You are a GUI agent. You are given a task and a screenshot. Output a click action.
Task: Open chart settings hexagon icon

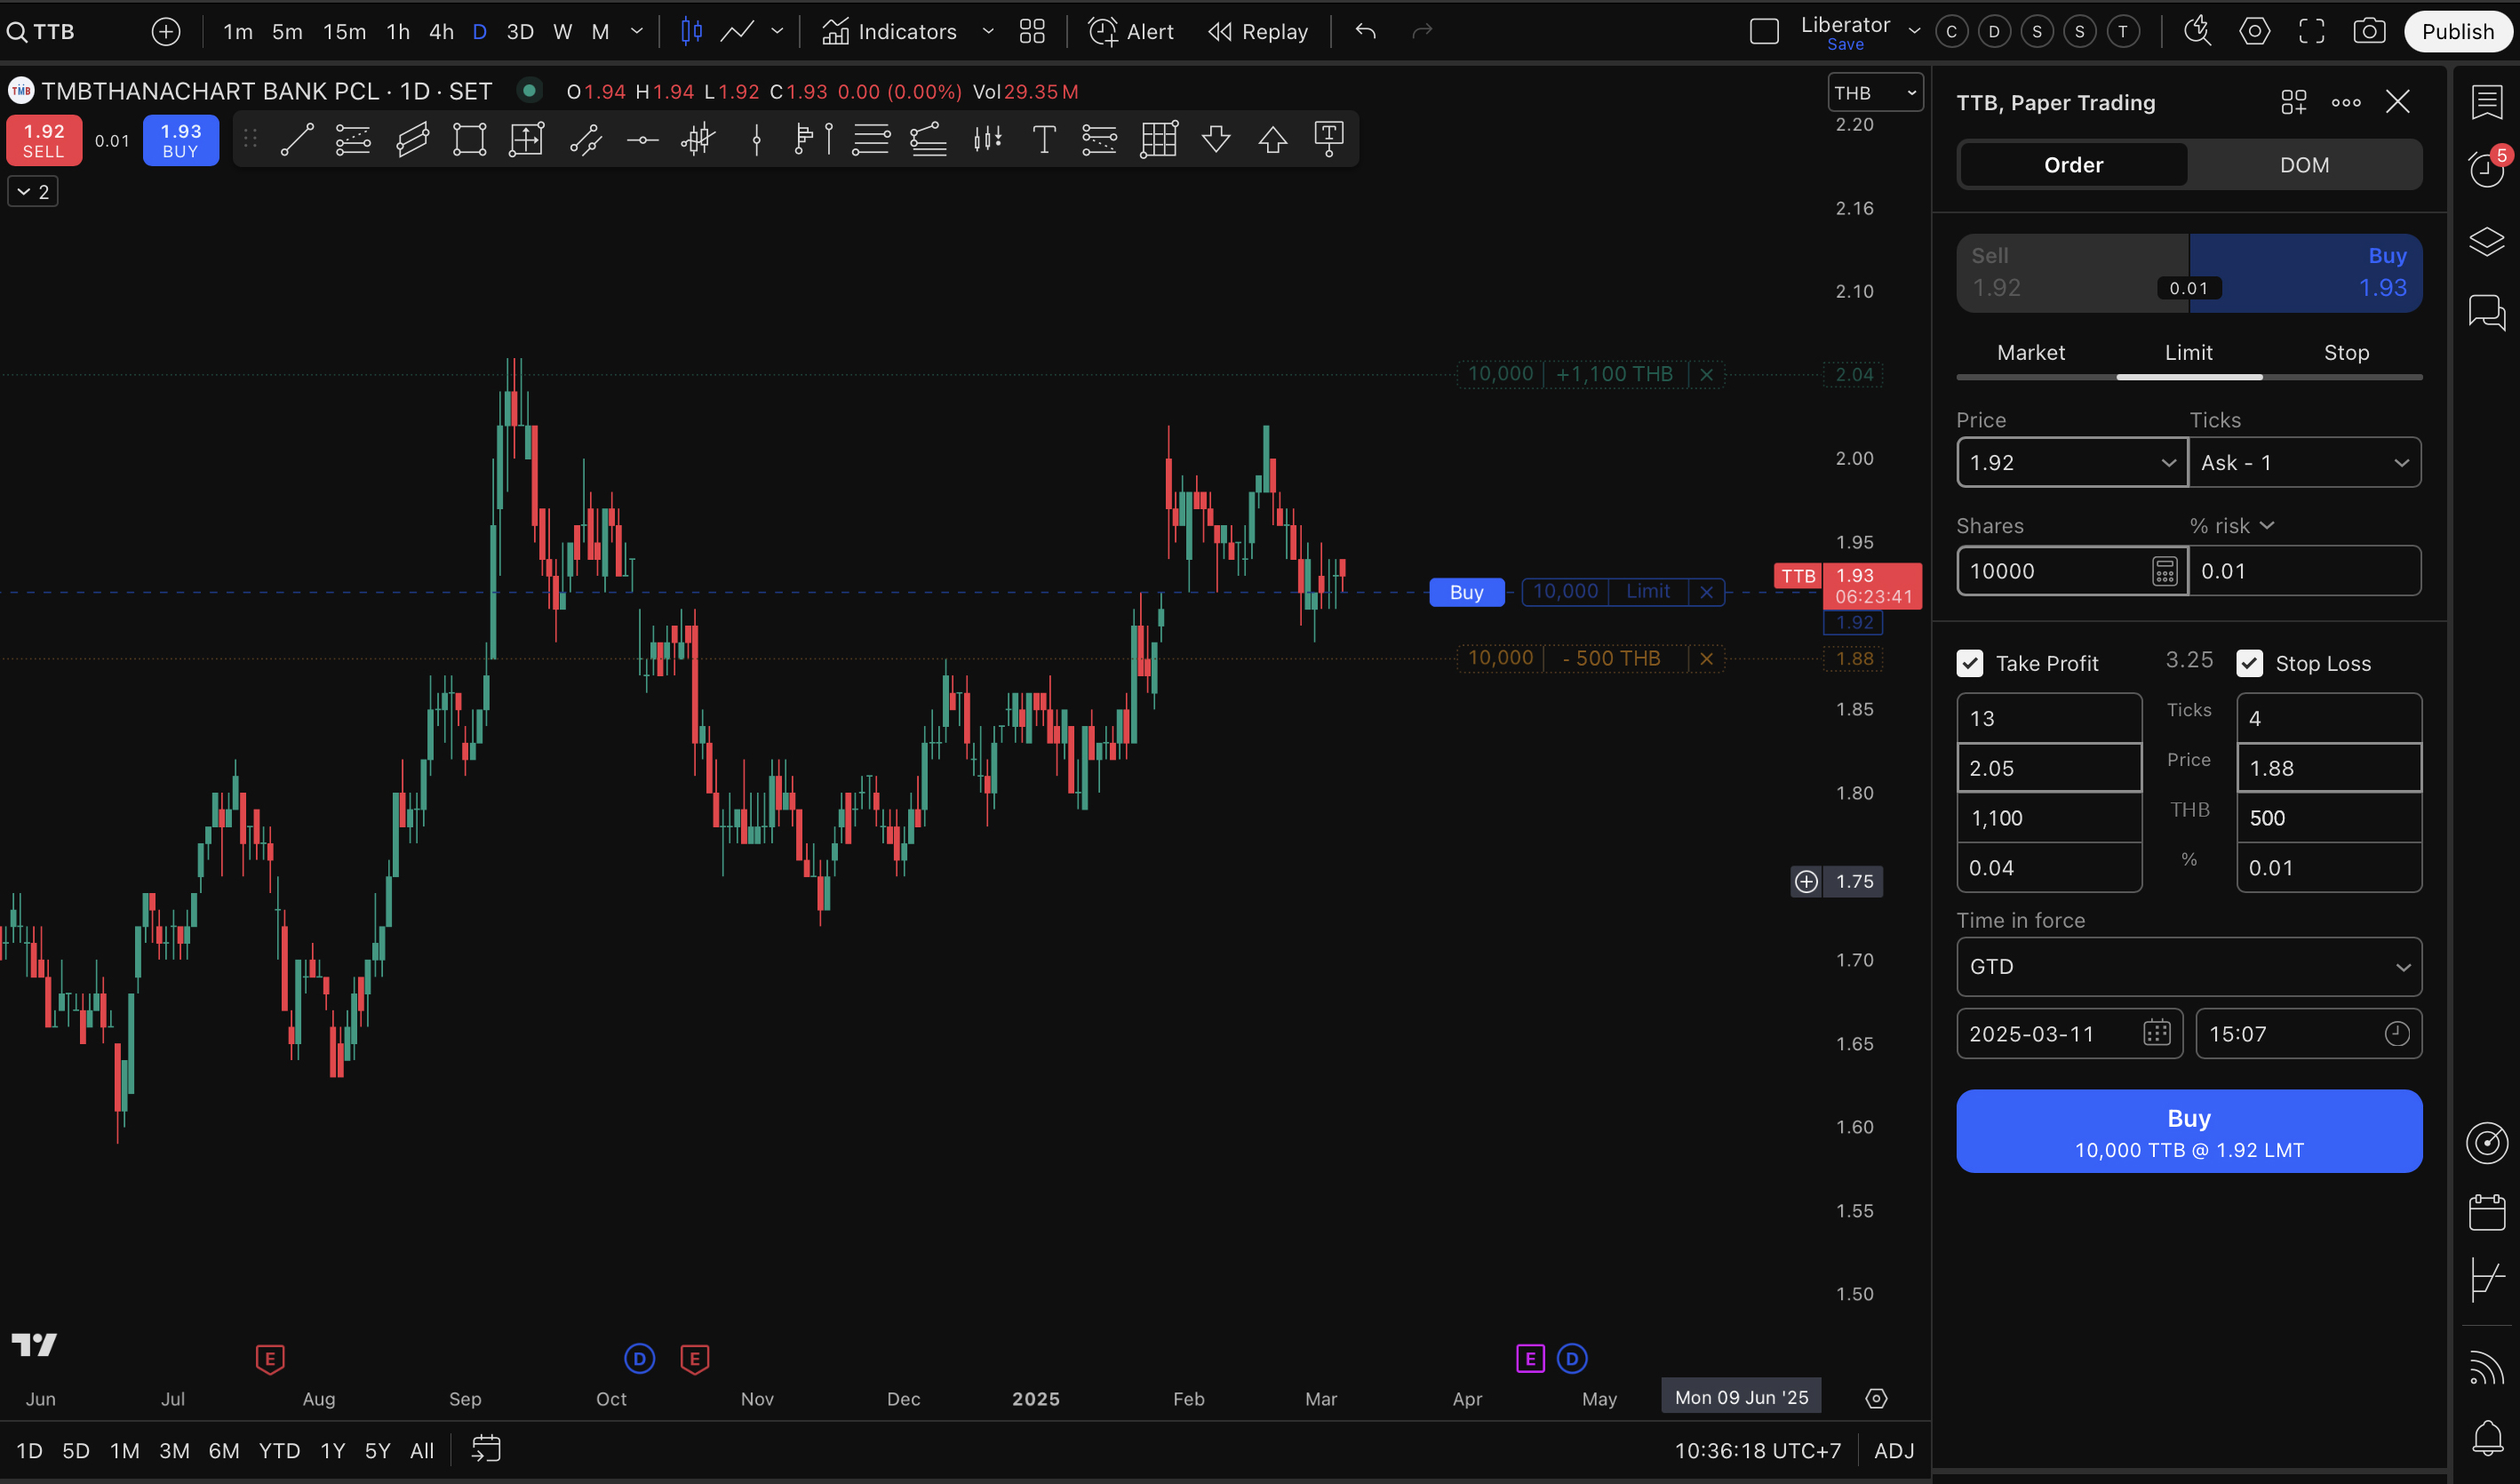point(2254,32)
